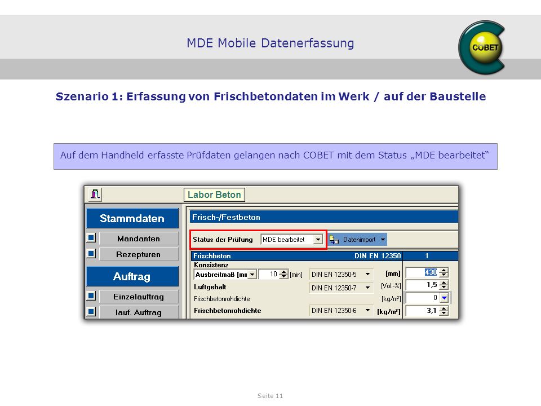Click the MDE Mobile Datenerfassung title
The height and width of the screenshot is (406, 541).
(x=270, y=43)
